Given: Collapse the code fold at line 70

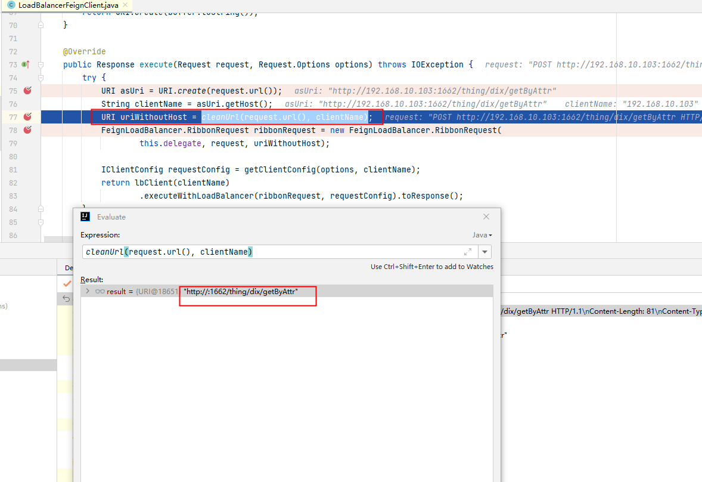Looking at the screenshot, I should 40,25.
